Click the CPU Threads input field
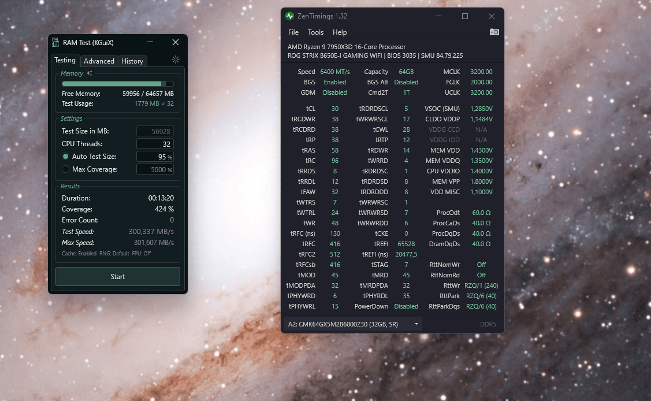The height and width of the screenshot is (401, 651). coord(155,144)
